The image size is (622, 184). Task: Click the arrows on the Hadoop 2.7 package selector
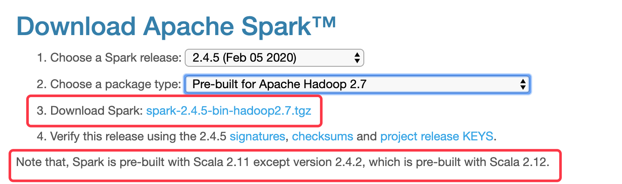tap(523, 84)
